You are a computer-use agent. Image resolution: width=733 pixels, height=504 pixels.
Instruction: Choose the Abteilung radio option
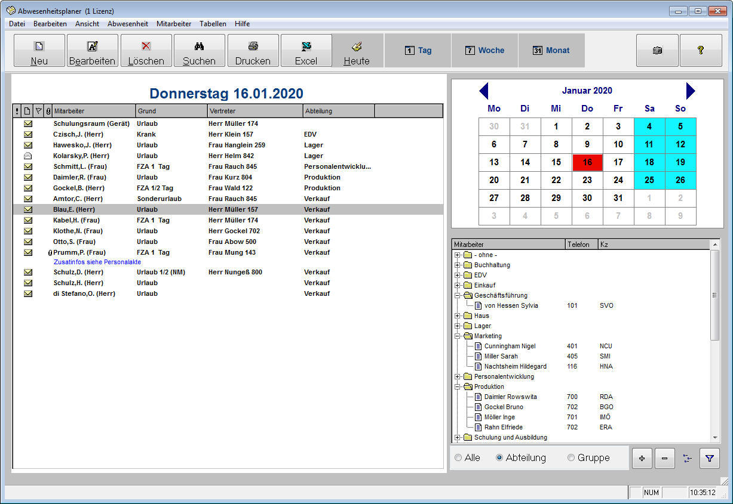500,458
